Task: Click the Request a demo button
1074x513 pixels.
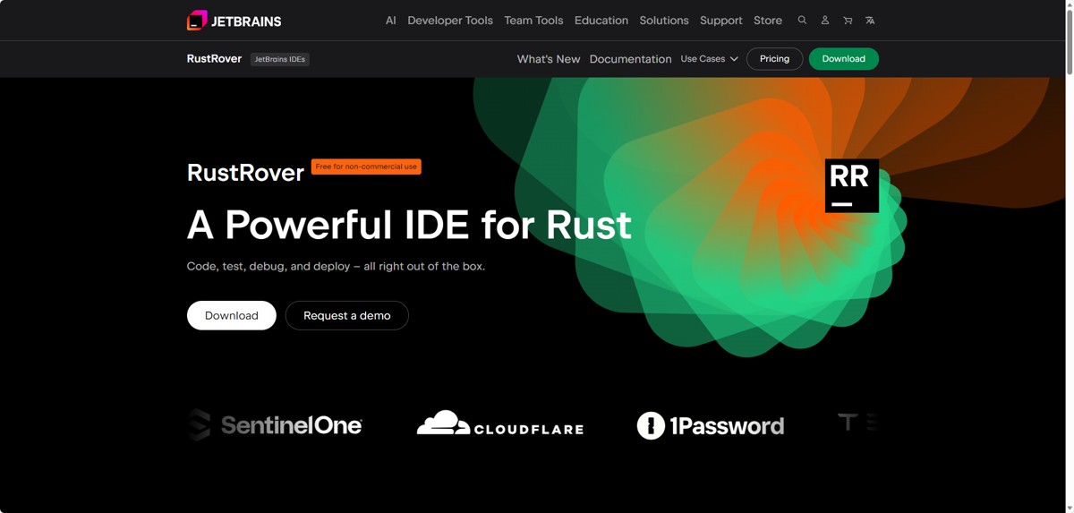Action: click(x=347, y=315)
